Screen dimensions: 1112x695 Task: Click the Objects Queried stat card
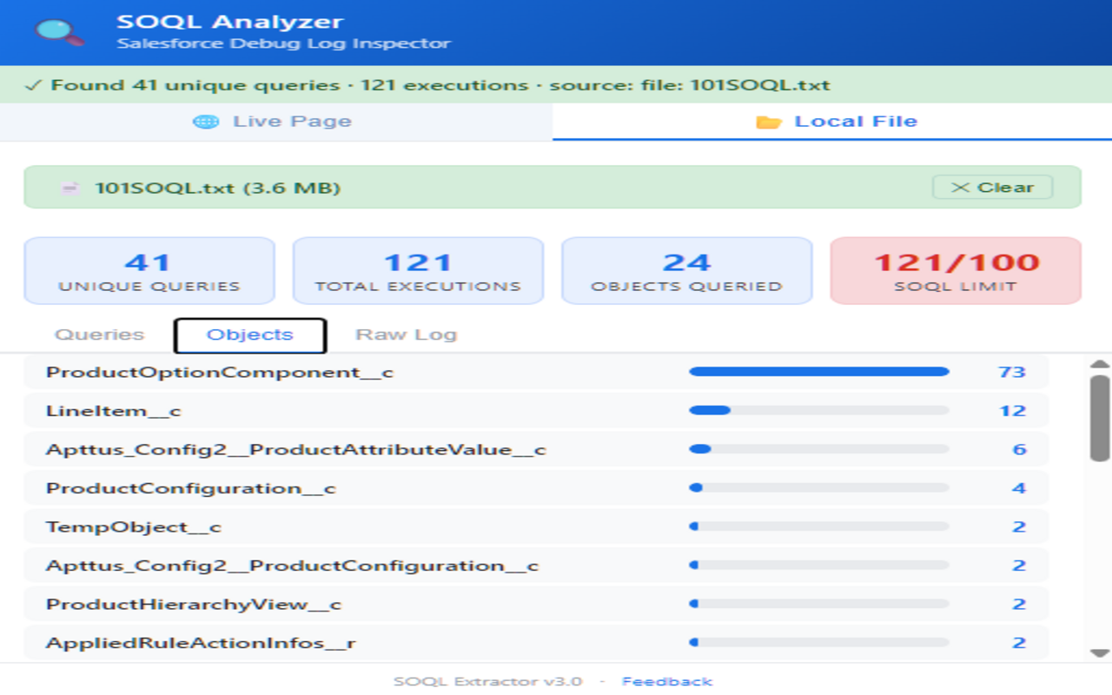pos(687,271)
